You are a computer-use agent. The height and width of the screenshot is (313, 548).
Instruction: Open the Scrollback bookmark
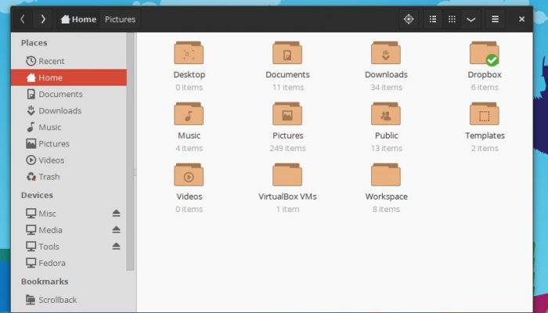coord(69,300)
